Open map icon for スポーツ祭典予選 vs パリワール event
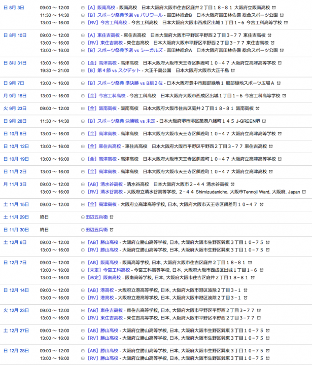Viewport: 312px width, 365px height. (282, 15)
